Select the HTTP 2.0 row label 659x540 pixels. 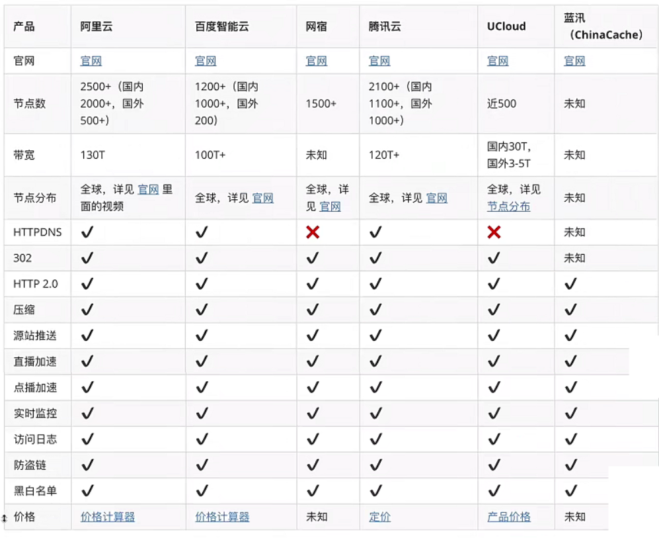[x=35, y=284]
